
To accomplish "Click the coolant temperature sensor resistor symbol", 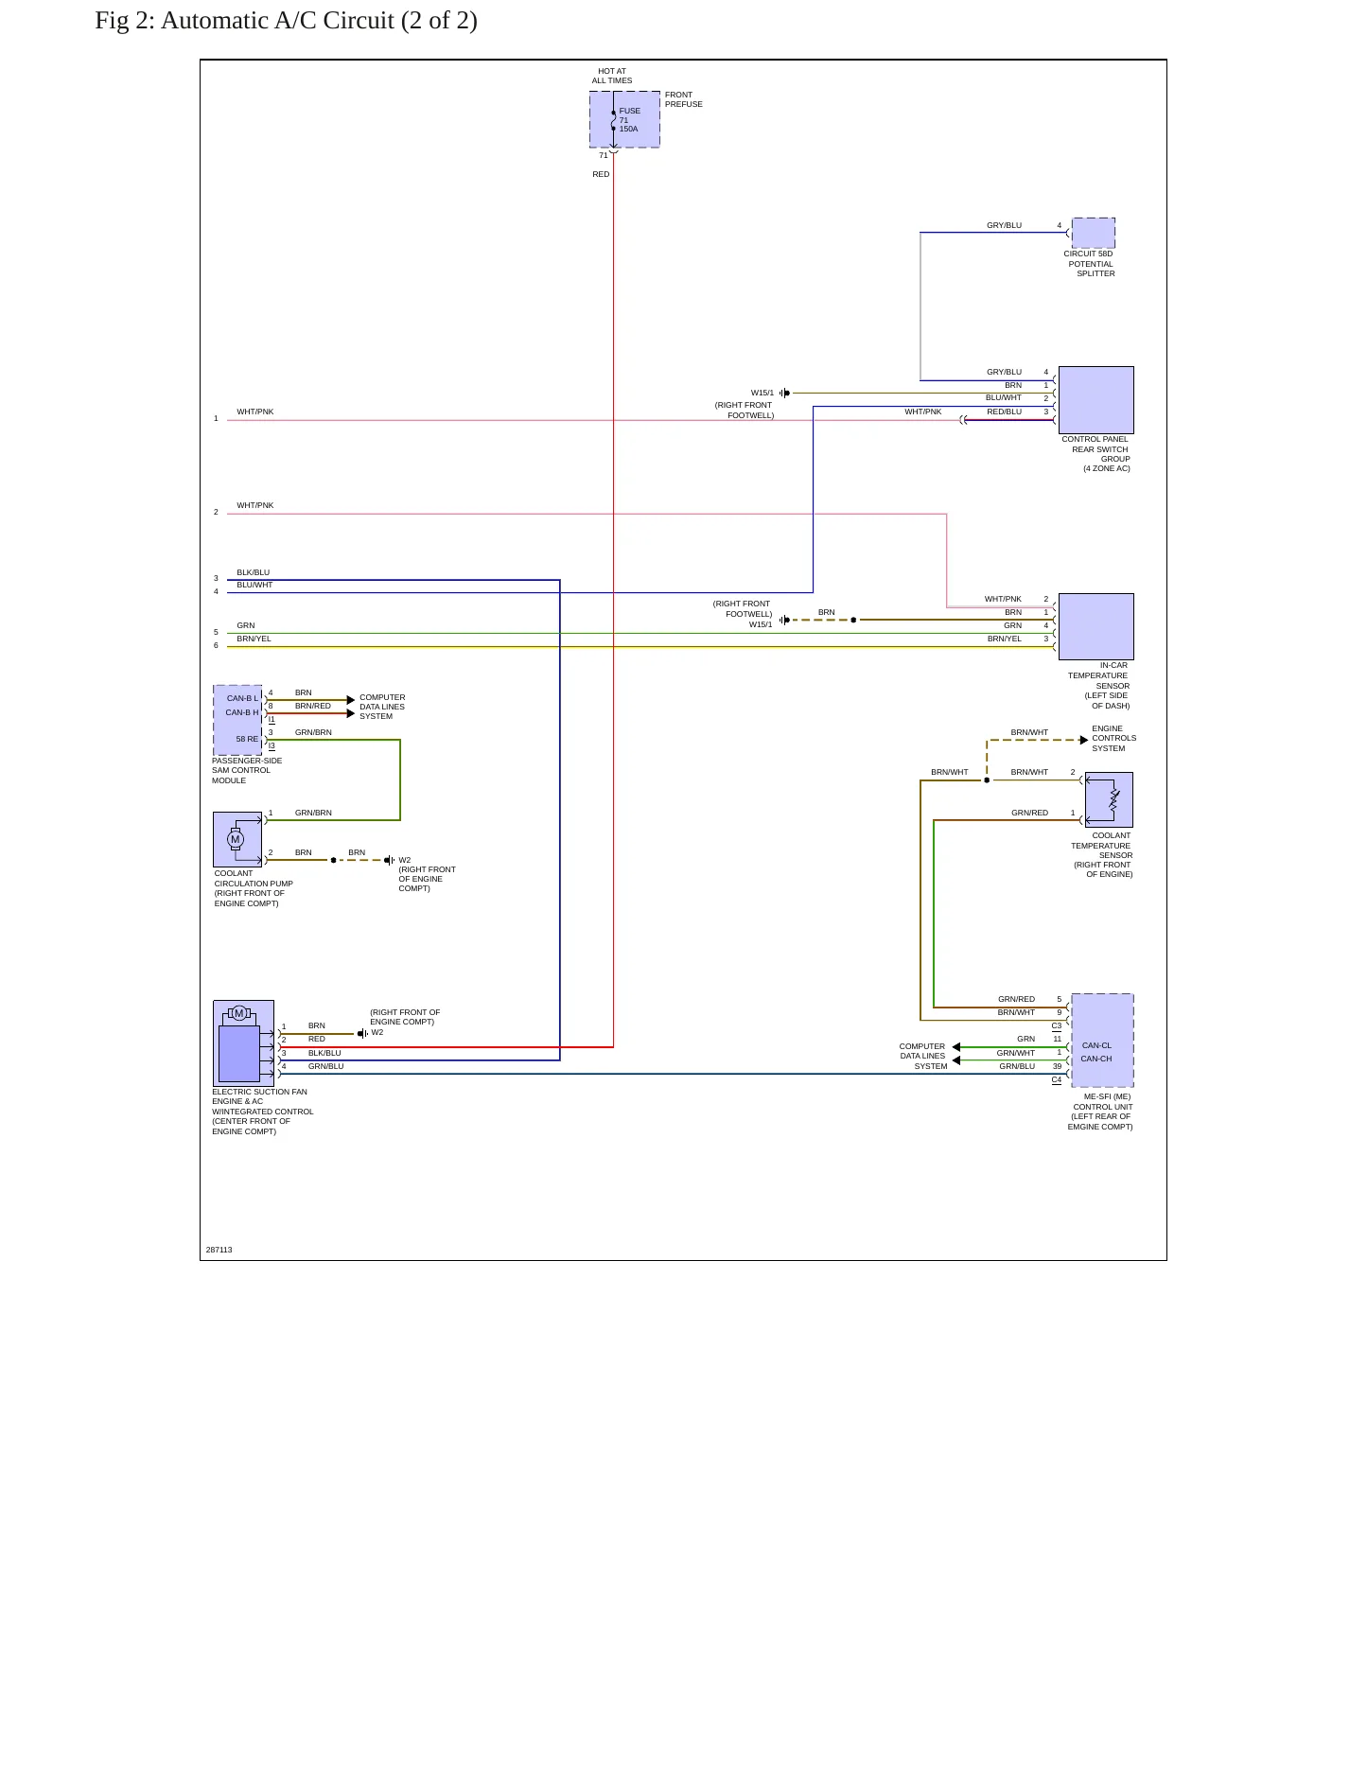I will pyautogui.click(x=1113, y=799).
